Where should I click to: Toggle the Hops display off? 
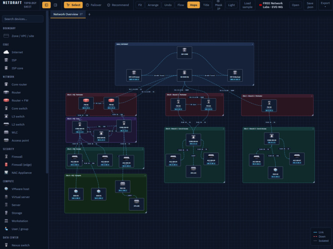point(194,5)
